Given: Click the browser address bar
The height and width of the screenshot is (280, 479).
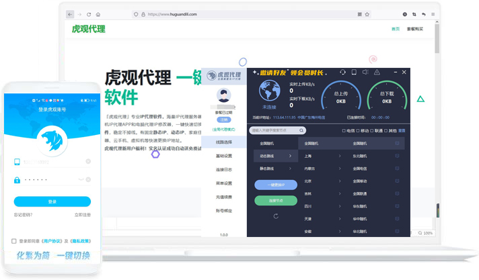Looking at the screenshot, I should [x=251, y=14].
